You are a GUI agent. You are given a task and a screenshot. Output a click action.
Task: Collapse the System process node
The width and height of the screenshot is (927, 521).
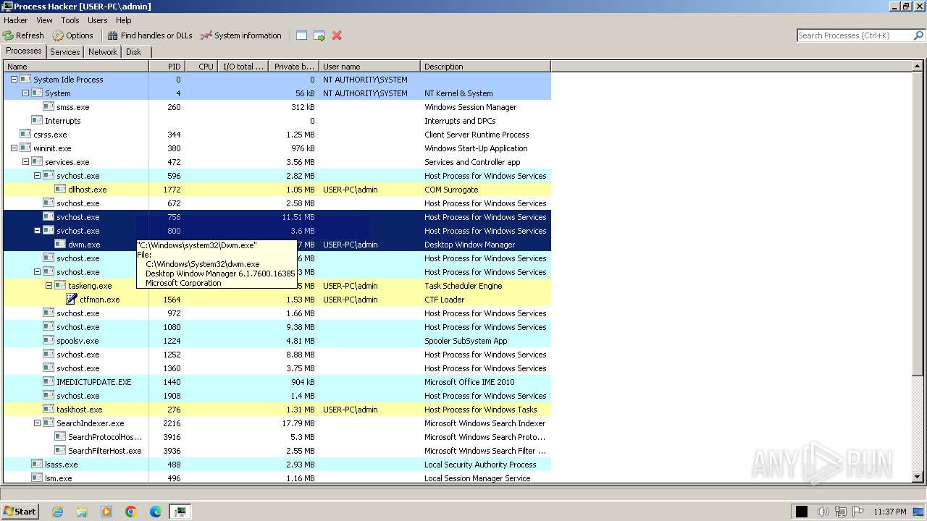25,93
